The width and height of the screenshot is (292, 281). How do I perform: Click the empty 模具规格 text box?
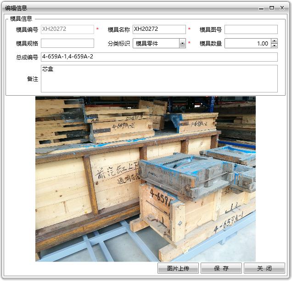point(67,44)
